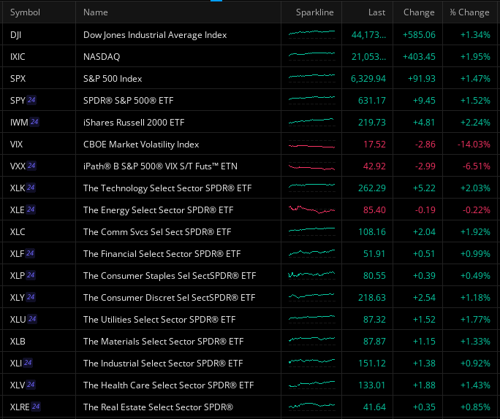The height and width of the screenshot is (419, 500).
Task: Click the 24 badge beside XLK
Action: pos(31,188)
